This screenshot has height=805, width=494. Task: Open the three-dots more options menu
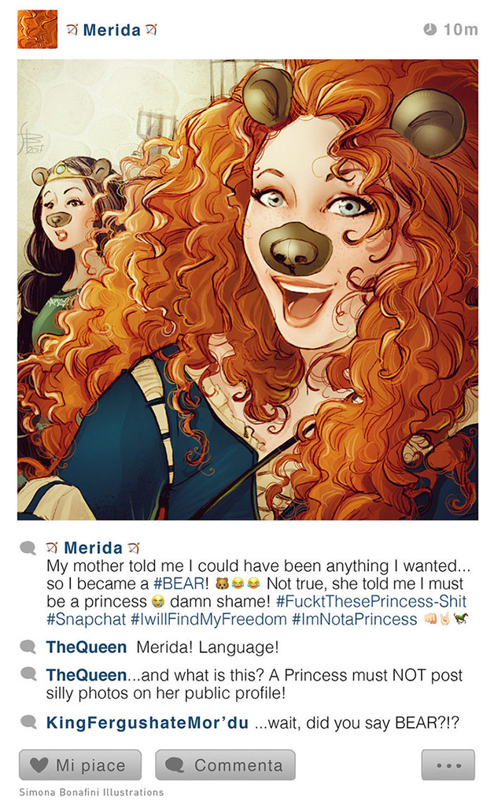(x=448, y=765)
